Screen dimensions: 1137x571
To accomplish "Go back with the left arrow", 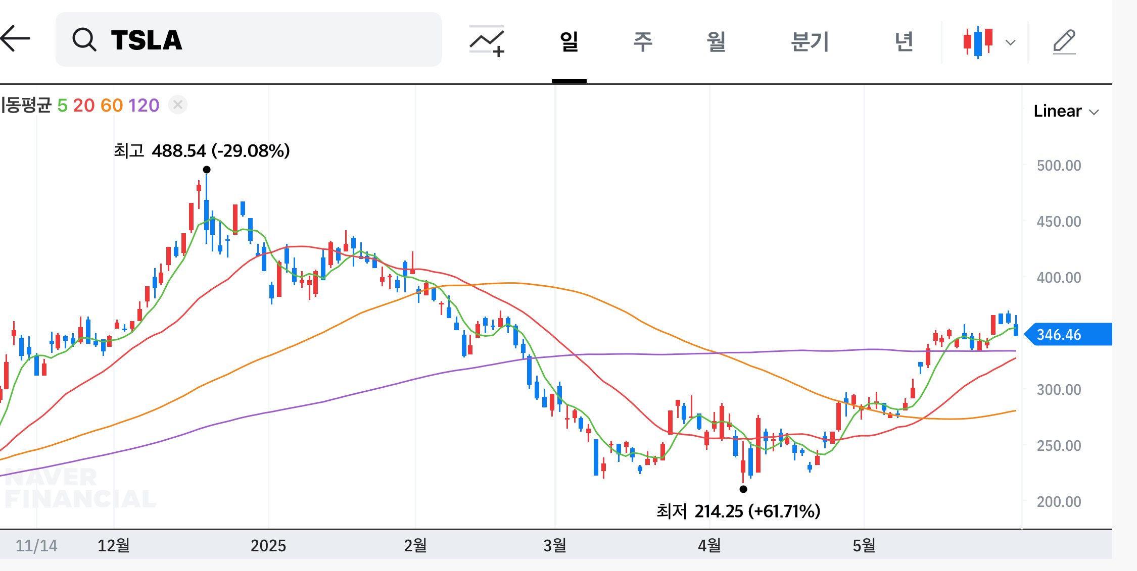I will (15, 39).
